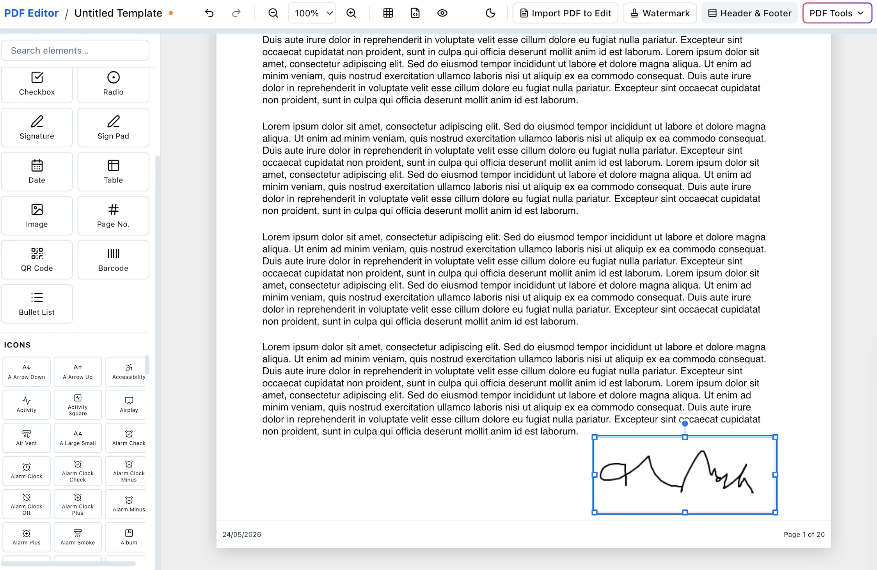Toggle the grid view icon

click(388, 13)
